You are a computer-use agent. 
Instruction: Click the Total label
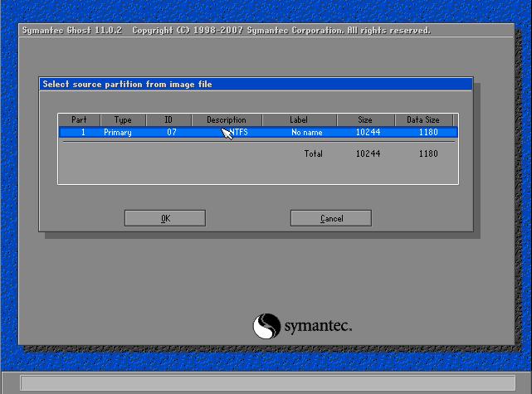tap(314, 153)
